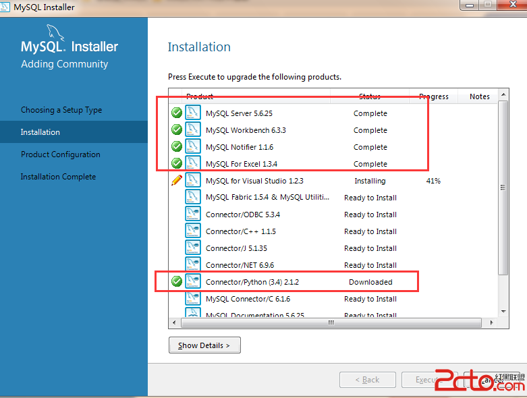Click the horizontal scrollbar thumb
527x398 pixels.
point(331,322)
